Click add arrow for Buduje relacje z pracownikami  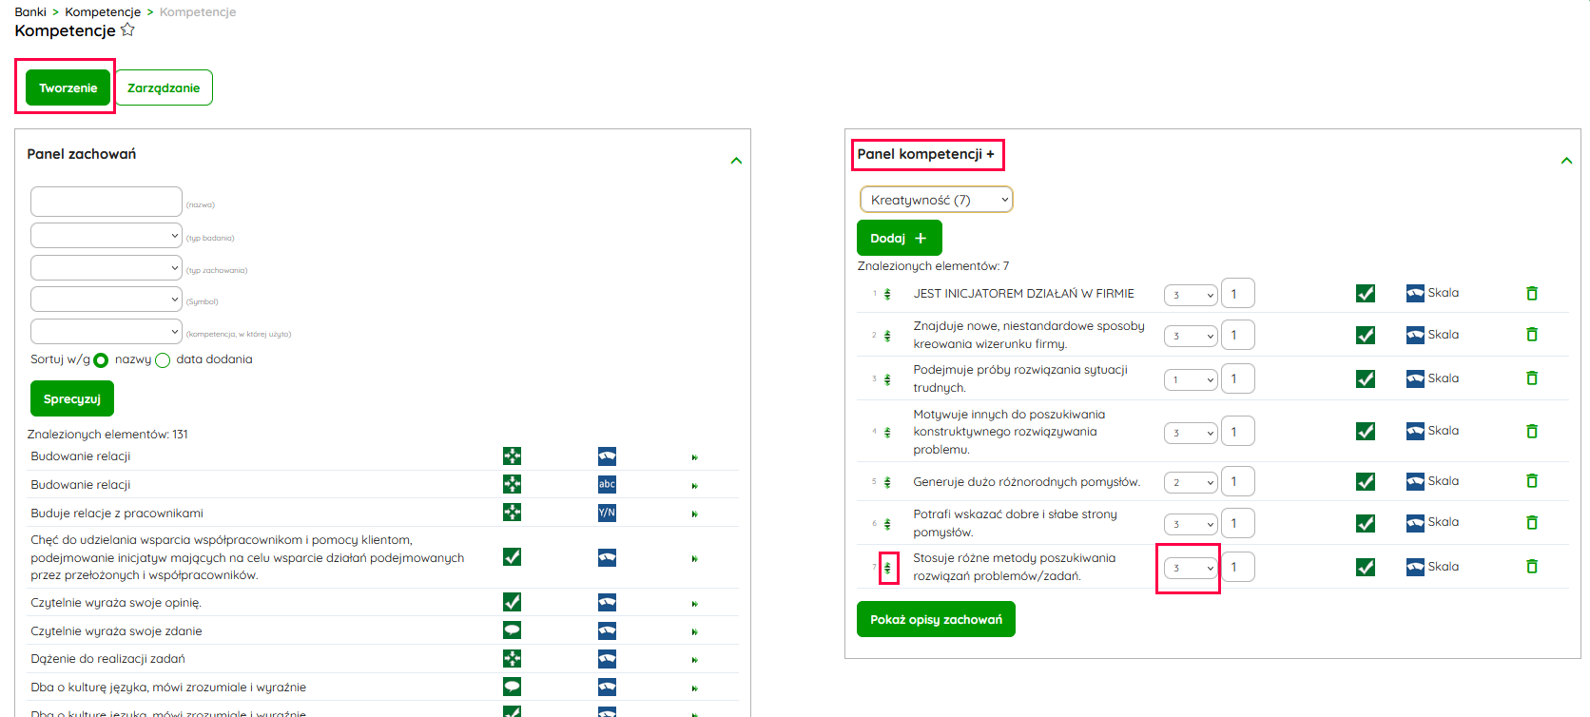694,514
